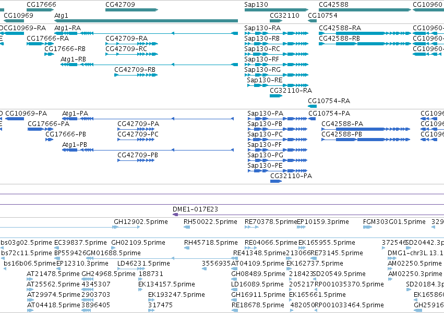Image resolution: width=444 pixels, height=313 pixels.
Task: Click EST EC39837.5prime
Action: (80, 243)
